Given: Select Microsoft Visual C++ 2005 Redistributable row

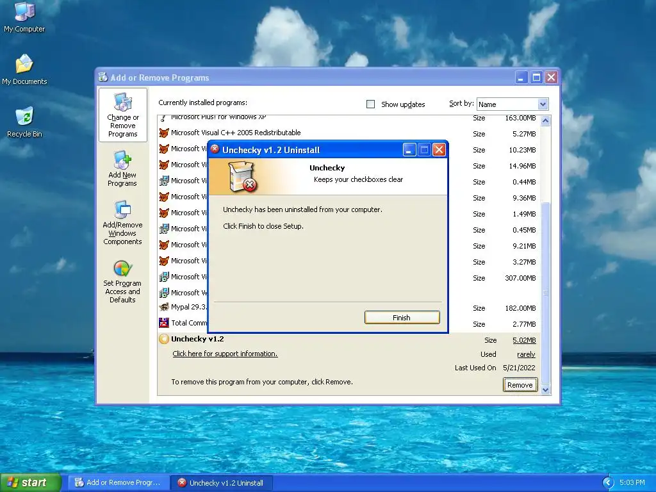Looking at the screenshot, I should (x=349, y=133).
